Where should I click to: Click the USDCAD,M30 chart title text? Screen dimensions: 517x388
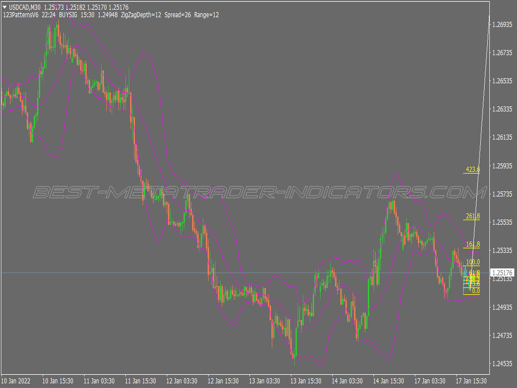point(25,7)
